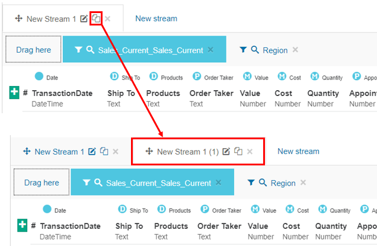Click filter icon on lower Region chip
Image resolution: width=377 pixels, height=246 pixels.
point(251,183)
